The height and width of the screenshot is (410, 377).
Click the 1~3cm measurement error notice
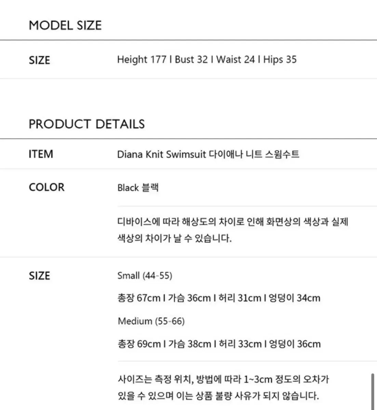click(223, 379)
